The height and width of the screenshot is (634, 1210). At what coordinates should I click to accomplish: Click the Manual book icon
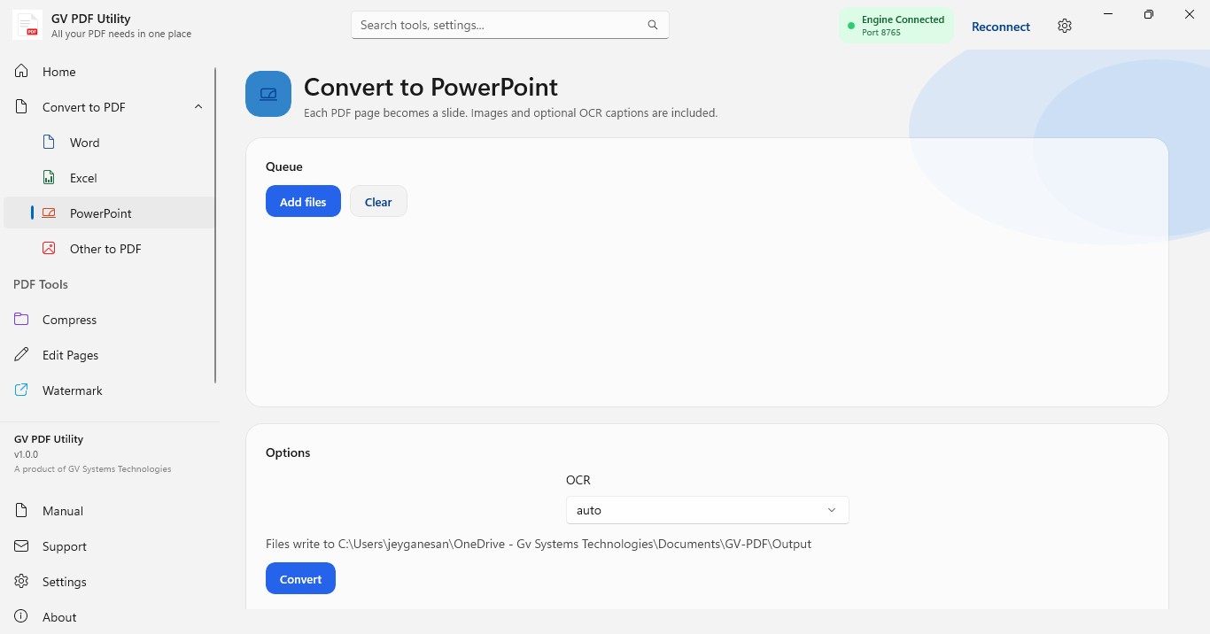[x=22, y=511]
